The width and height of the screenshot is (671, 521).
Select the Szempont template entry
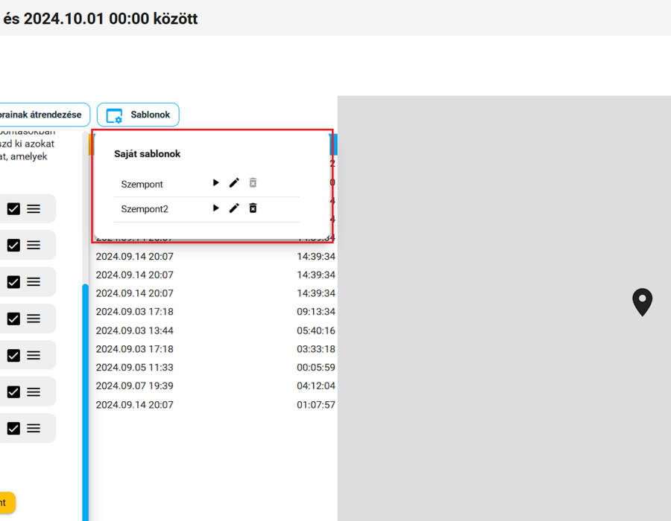click(142, 184)
